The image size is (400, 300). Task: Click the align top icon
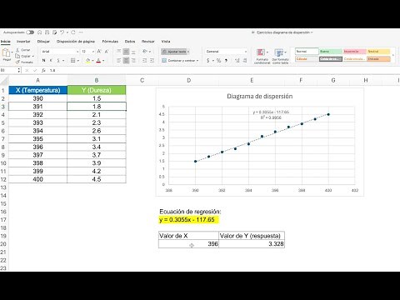click(118, 52)
